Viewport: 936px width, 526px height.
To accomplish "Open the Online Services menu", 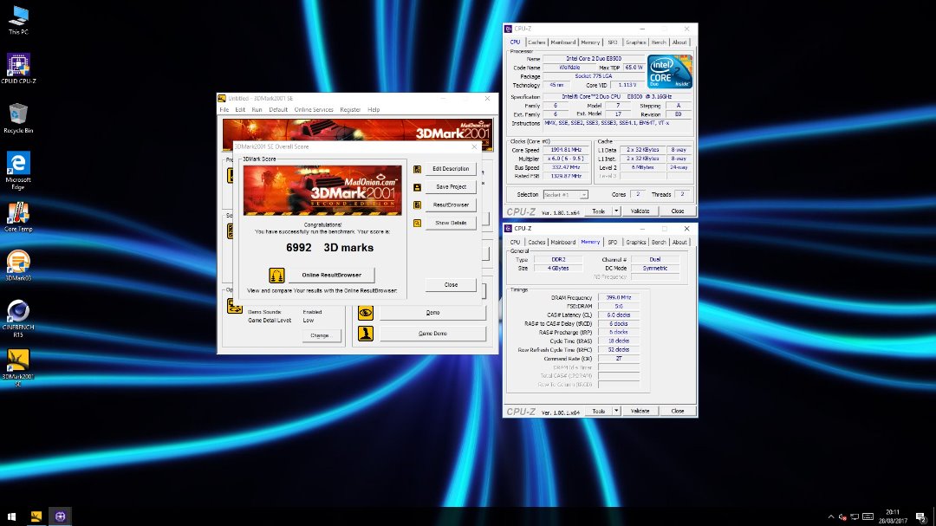I will point(314,110).
